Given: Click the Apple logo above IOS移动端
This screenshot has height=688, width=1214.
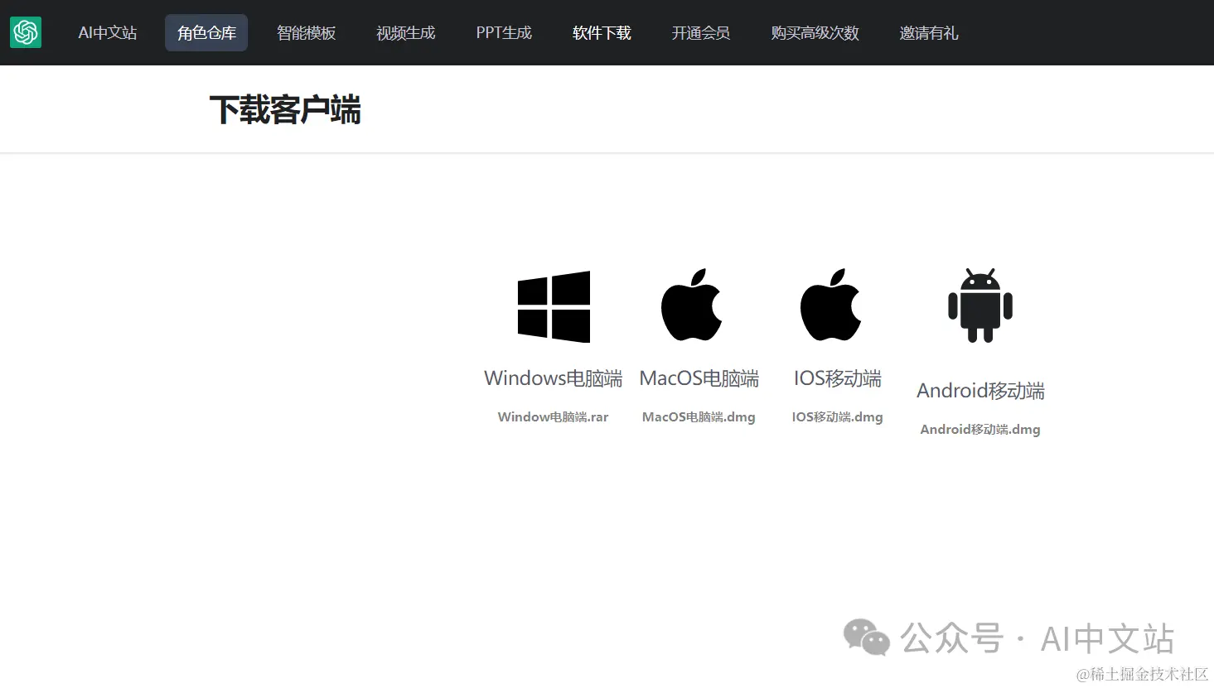Looking at the screenshot, I should (831, 304).
